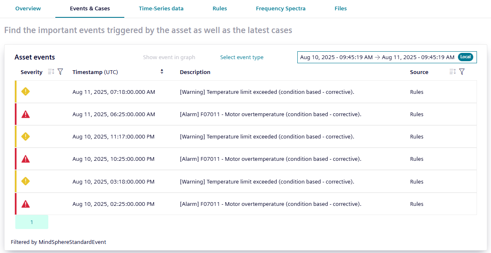Open the Overview tab
This screenshot has width=491, height=253.
point(28,8)
